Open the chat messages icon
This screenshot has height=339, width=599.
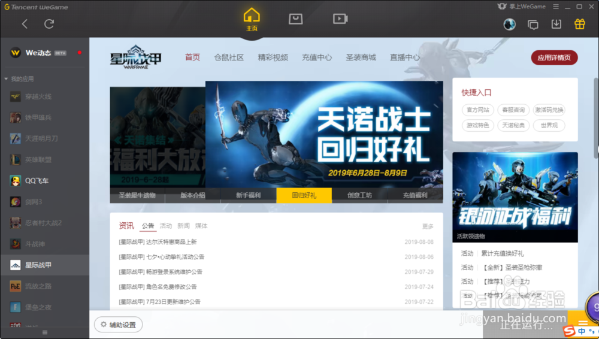pos(533,25)
